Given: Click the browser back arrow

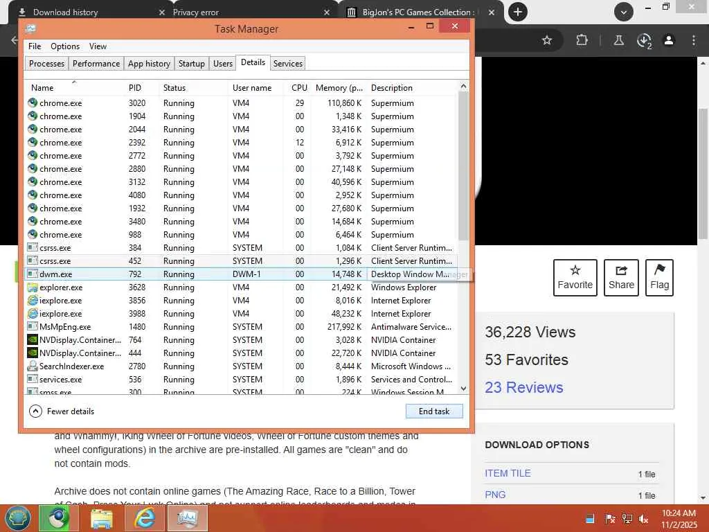Looking at the screenshot, I should point(14,40).
